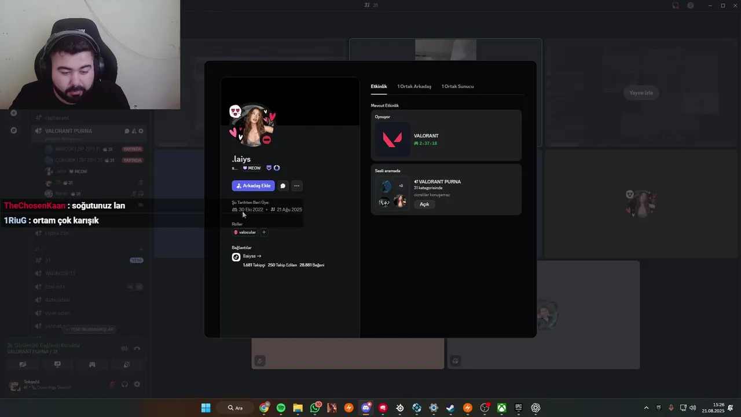Click the purple shield profile badge
The width and height of the screenshot is (741, 417).
pyautogui.click(x=269, y=168)
